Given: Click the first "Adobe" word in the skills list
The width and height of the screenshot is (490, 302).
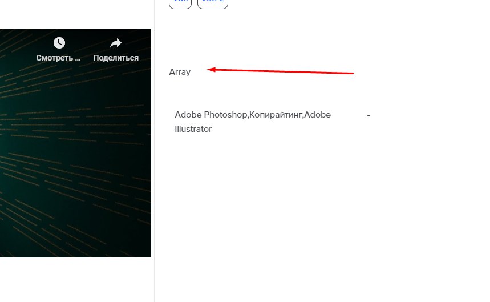Looking at the screenshot, I should tap(188, 115).
